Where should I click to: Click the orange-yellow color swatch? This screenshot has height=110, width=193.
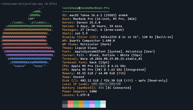(81, 104)
